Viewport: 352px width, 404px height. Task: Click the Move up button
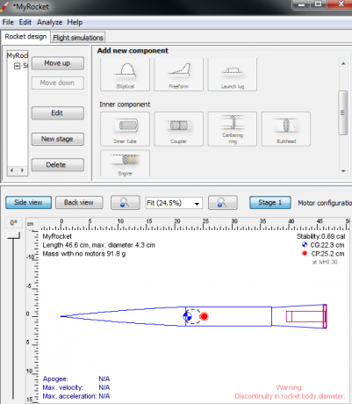pyautogui.click(x=58, y=63)
